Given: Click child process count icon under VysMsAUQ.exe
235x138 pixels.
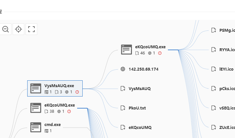Looking at the screenshot, I should [x=46, y=92].
